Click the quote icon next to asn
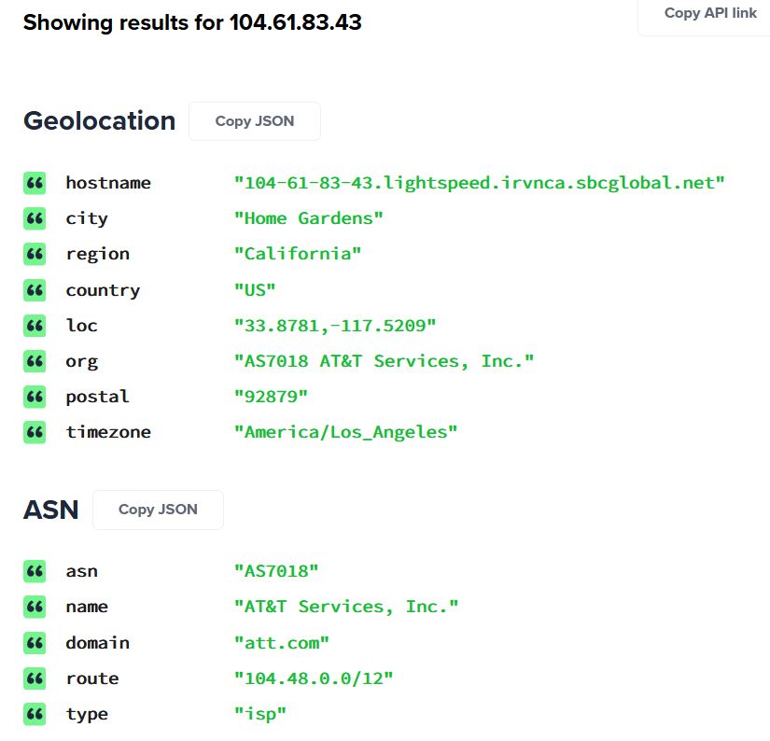The height and width of the screenshot is (741, 770). coord(35,571)
